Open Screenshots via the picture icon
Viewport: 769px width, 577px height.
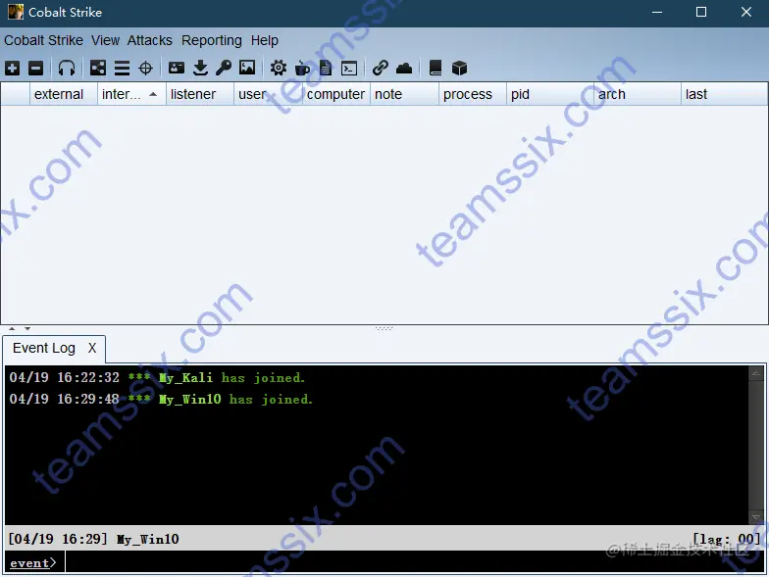coord(247,68)
